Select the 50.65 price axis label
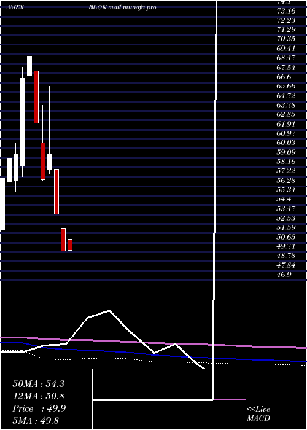Screen dimensions: 307x430 point(286,237)
